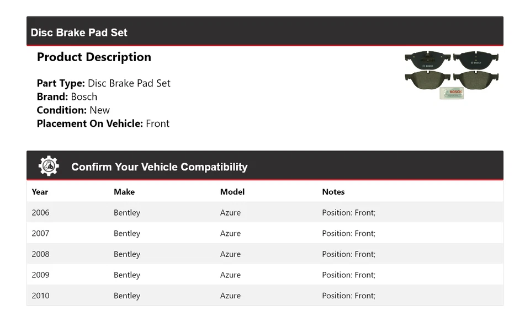The width and height of the screenshot is (530, 322).
Task: Click the Brand: Bosch line
Action: 67,96
